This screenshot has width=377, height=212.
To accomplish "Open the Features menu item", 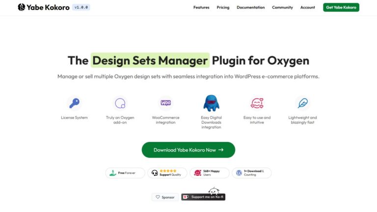I will coord(201,7).
